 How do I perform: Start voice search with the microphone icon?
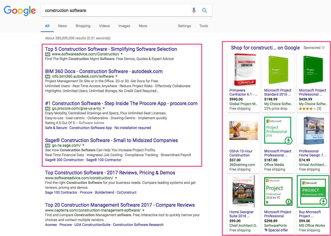click(194, 11)
